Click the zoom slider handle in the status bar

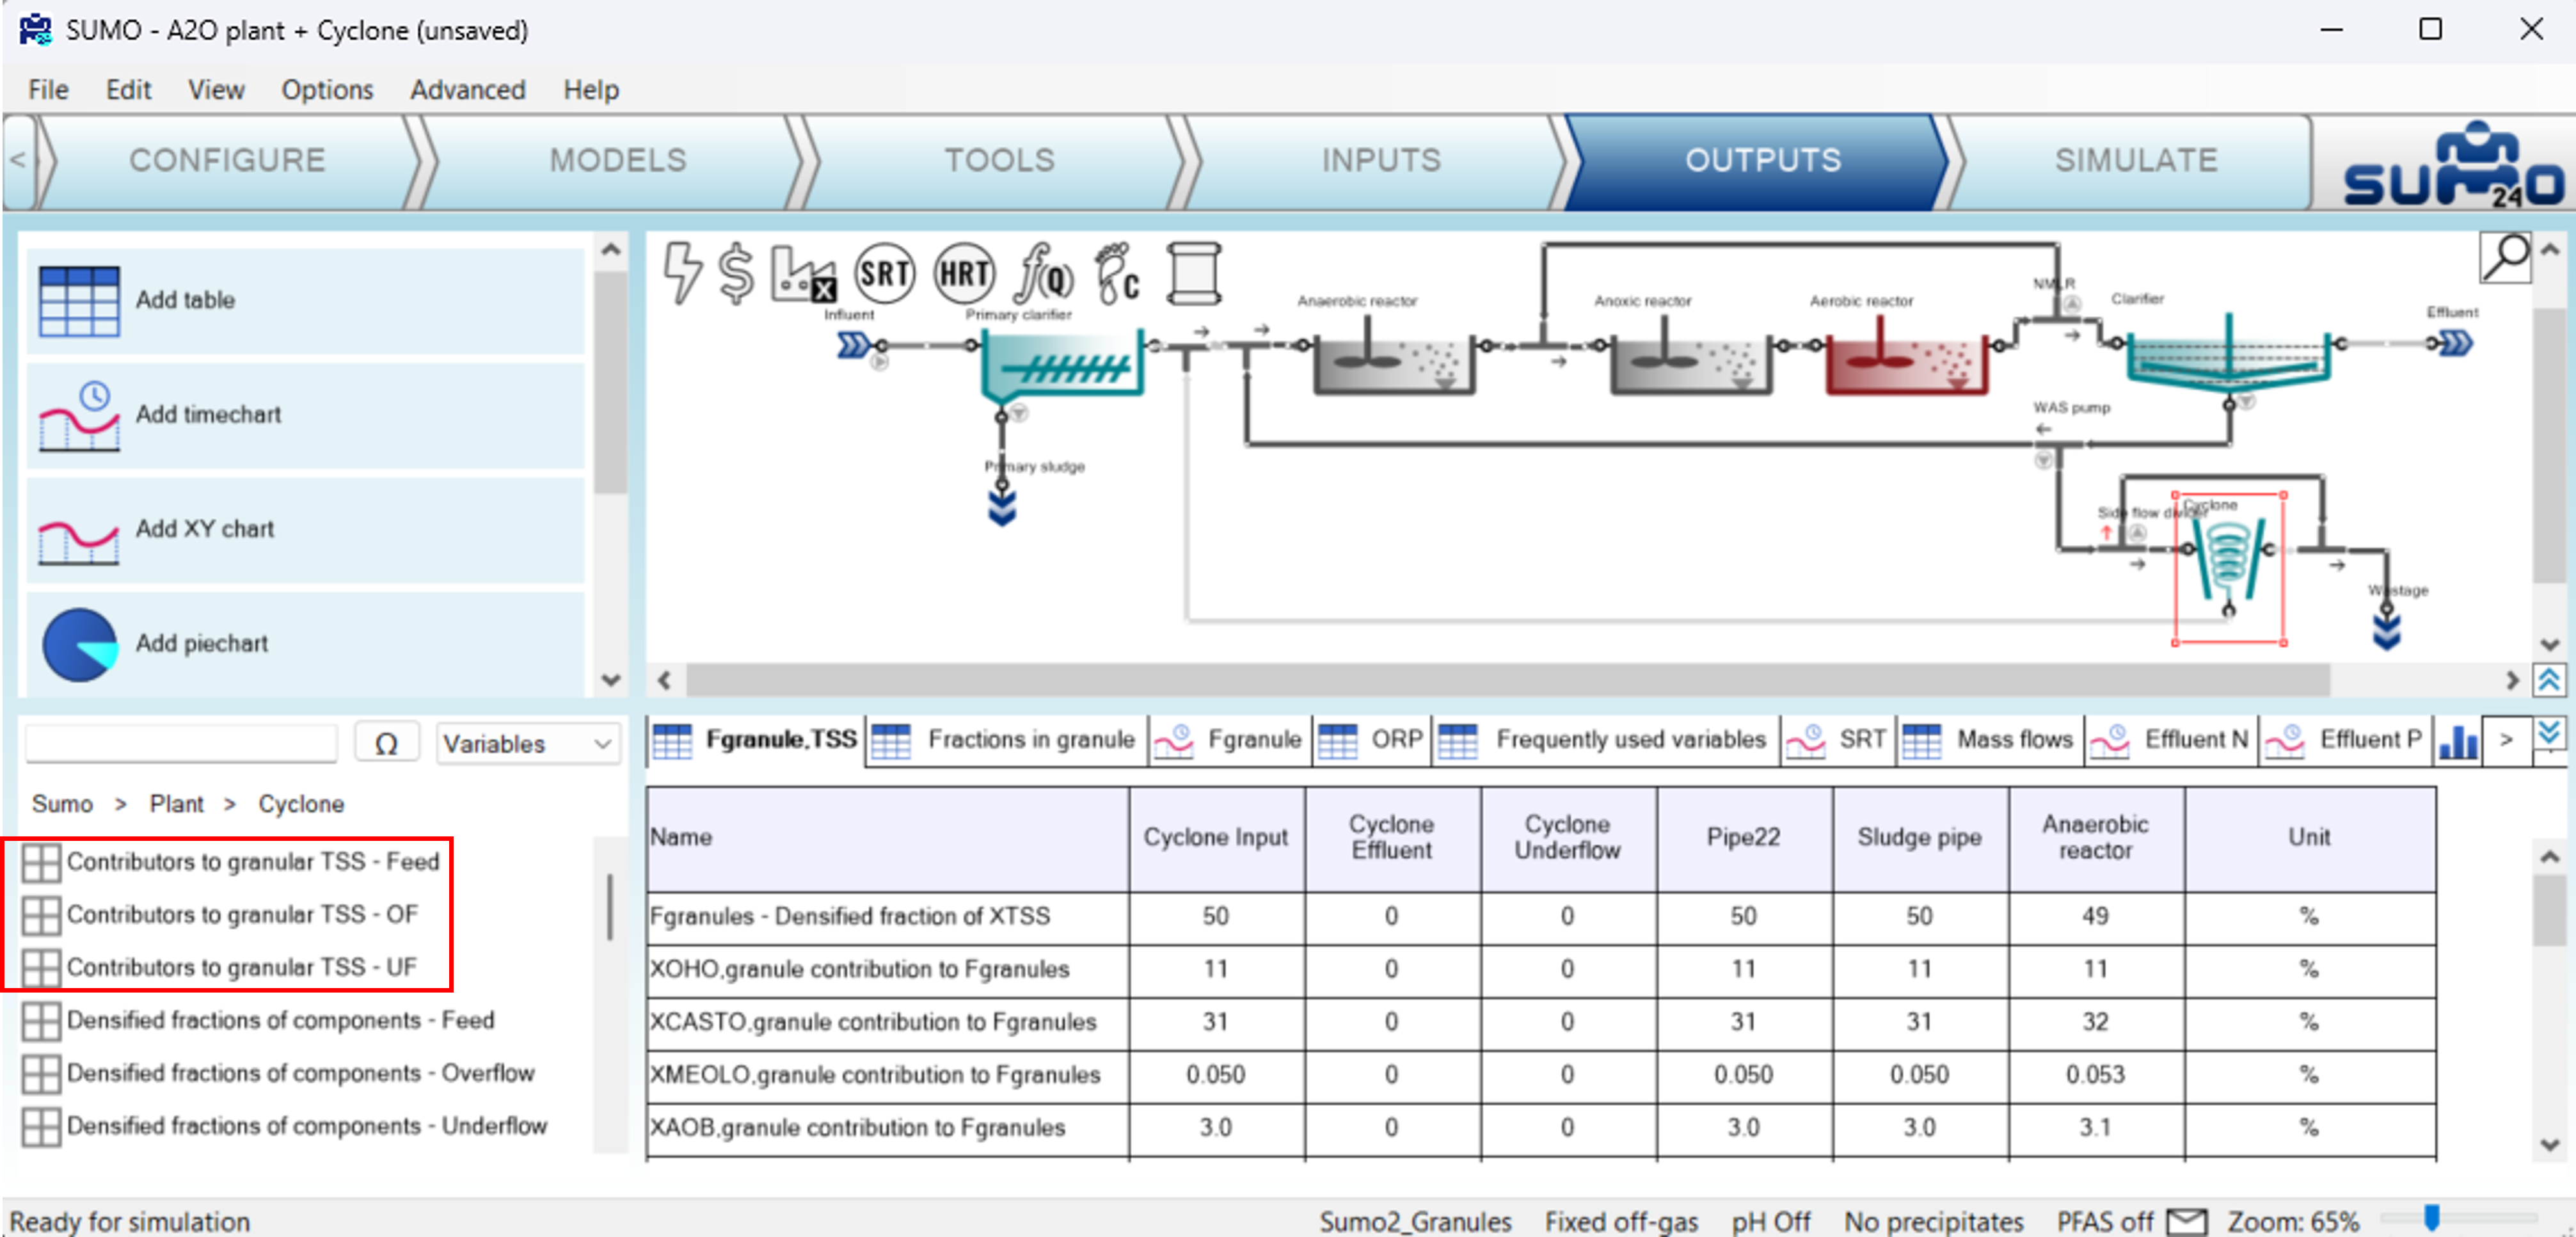pos(2431,1216)
